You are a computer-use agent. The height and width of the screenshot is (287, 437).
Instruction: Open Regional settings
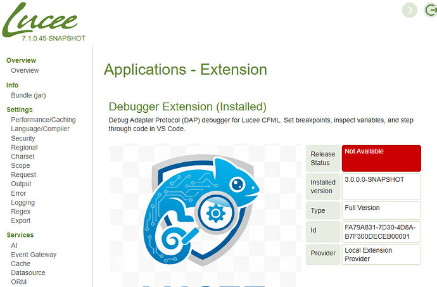(x=24, y=148)
